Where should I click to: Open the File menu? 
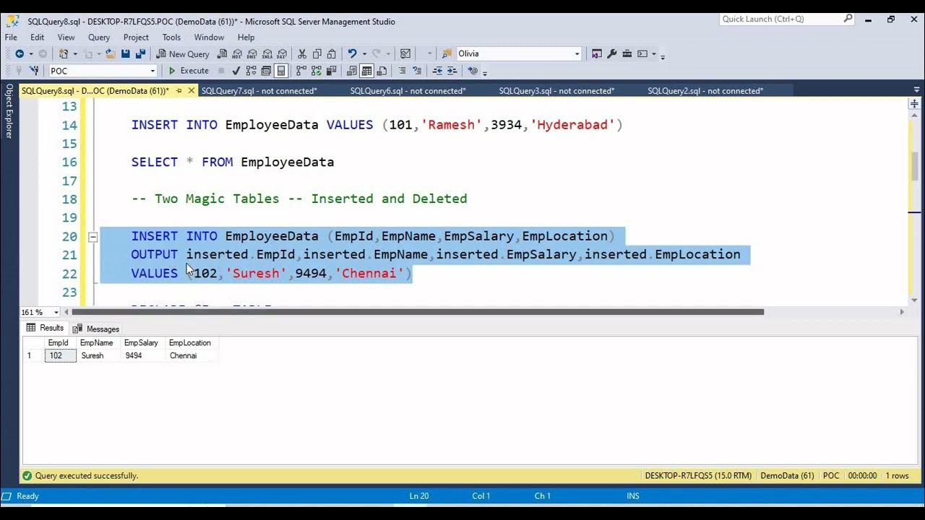coord(11,37)
